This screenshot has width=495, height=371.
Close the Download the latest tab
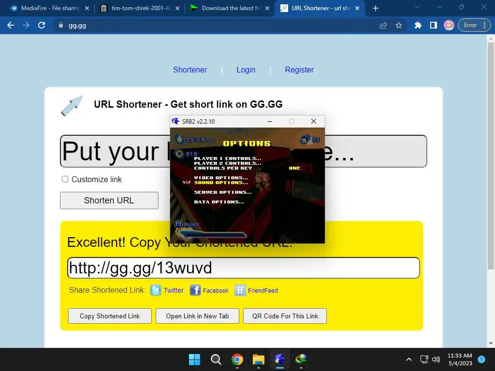(x=267, y=8)
